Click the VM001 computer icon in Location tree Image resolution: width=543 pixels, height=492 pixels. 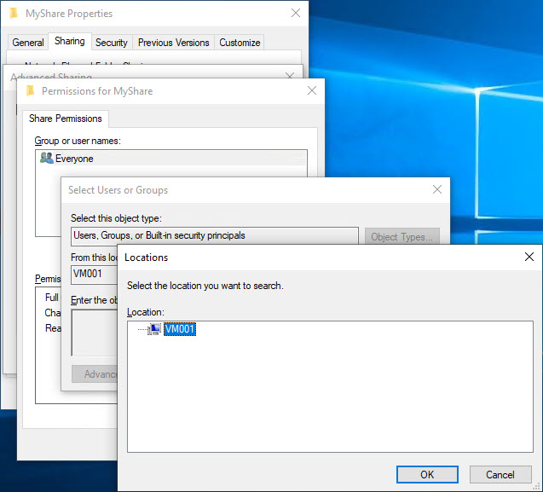pos(153,329)
